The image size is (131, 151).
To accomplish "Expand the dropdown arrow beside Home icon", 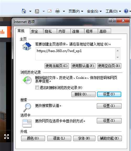I will 30,11.
